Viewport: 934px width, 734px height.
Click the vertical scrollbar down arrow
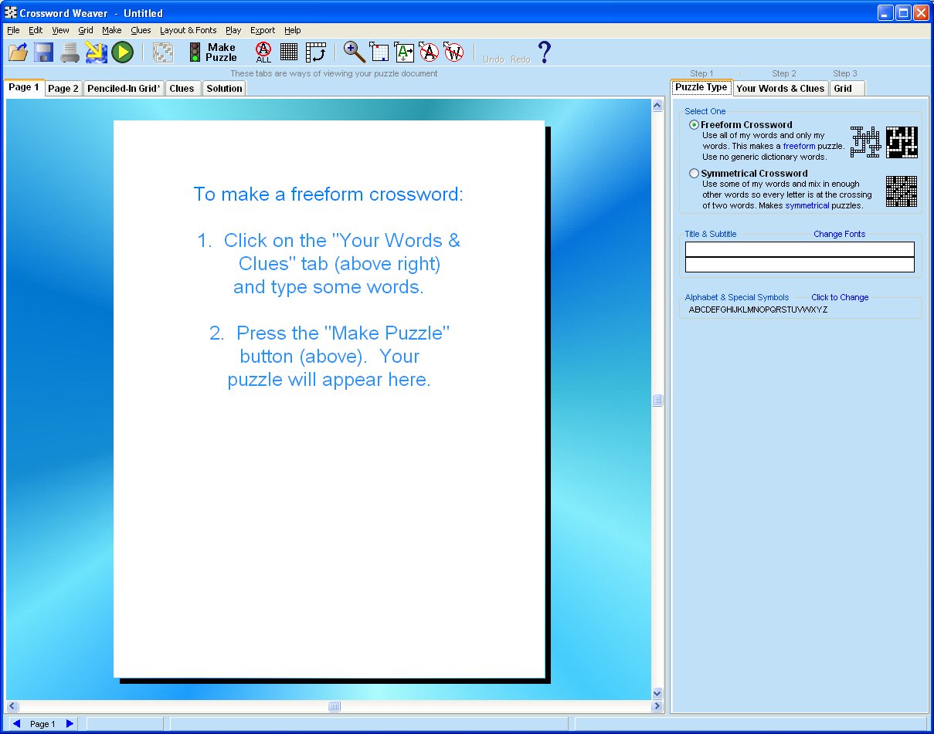pyautogui.click(x=657, y=693)
